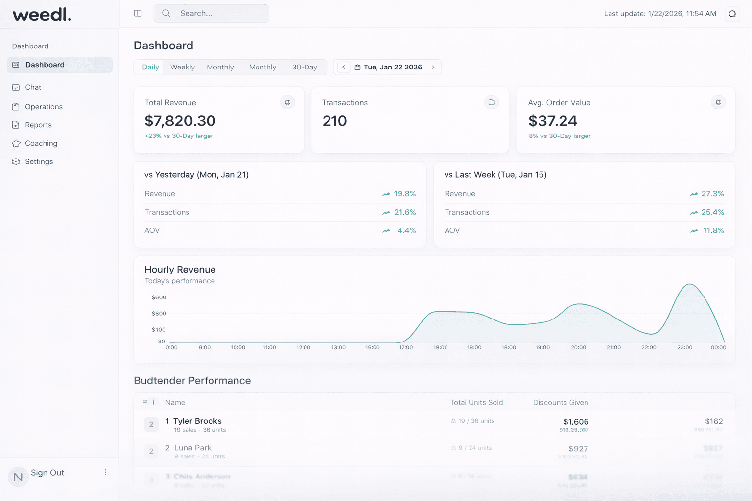The width and height of the screenshot is (752, 501).
Task: Click the search magnifier icon
Action: coord(166,13)
